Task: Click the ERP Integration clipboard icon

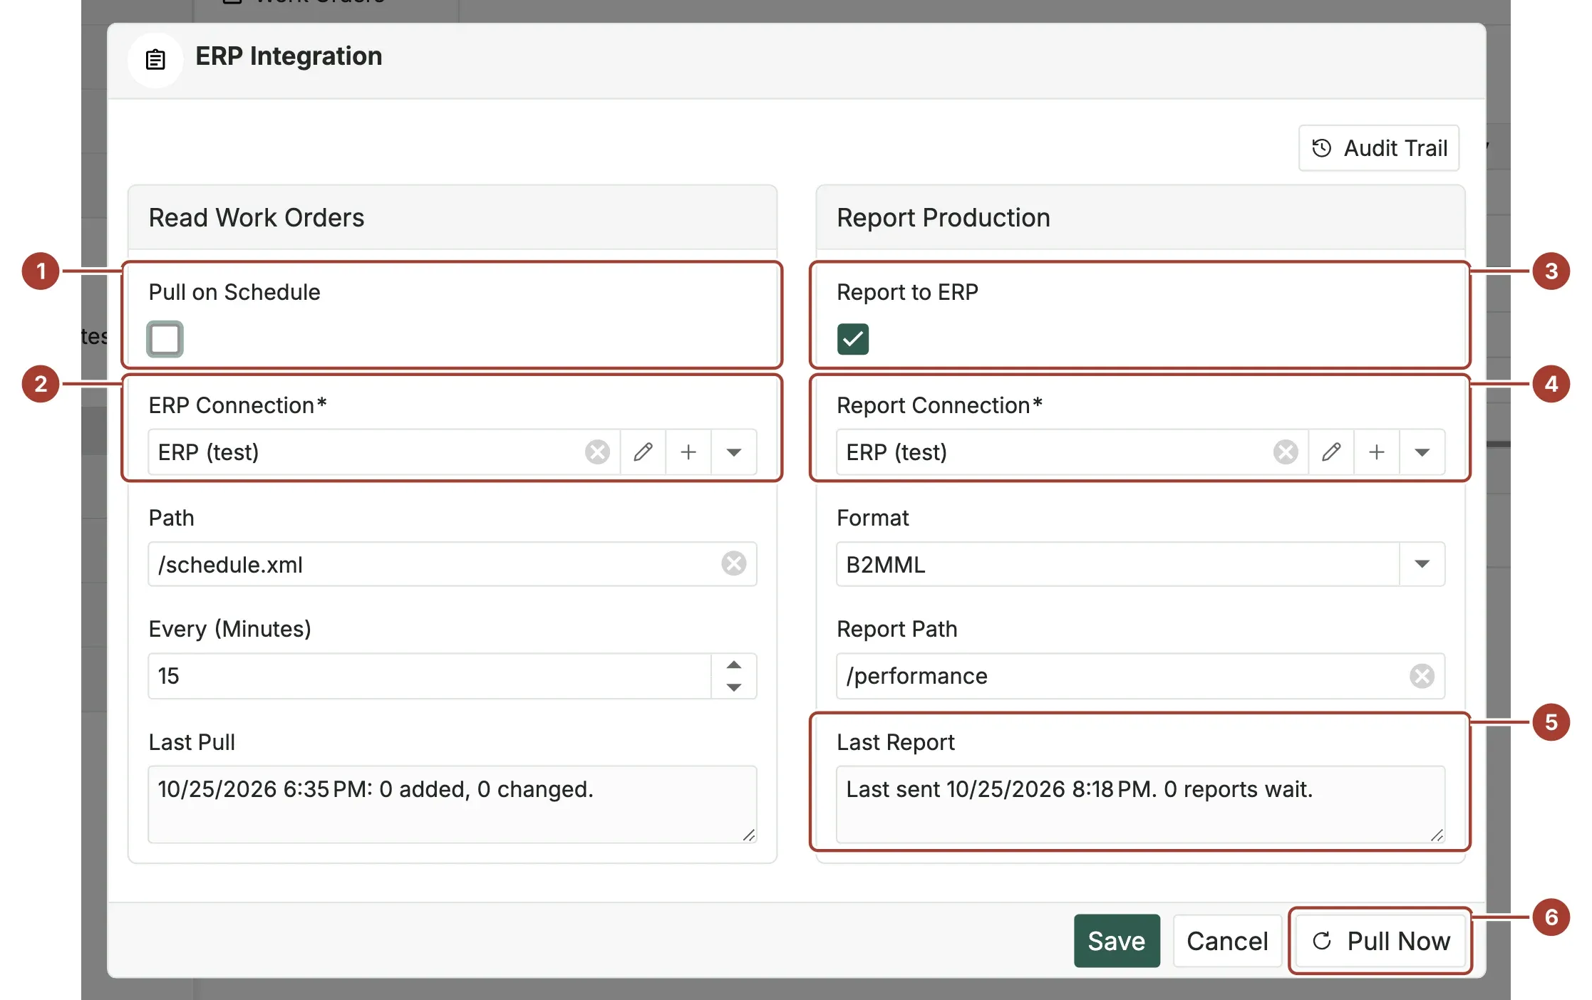Action: coord(155,60)
